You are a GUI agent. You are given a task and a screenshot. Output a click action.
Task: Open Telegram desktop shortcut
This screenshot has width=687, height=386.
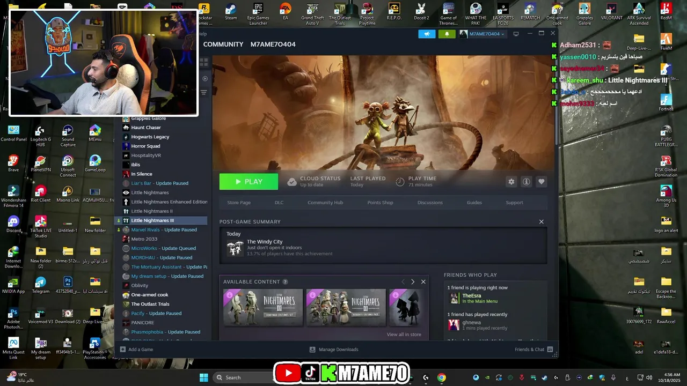coord(40,285)
